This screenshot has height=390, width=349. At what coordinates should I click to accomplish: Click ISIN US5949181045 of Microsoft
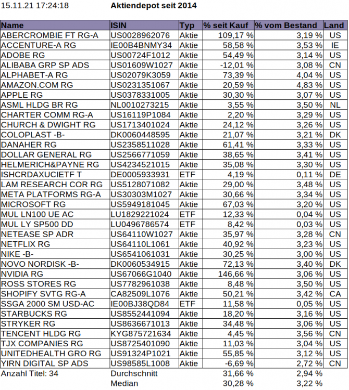pos(144,204)
